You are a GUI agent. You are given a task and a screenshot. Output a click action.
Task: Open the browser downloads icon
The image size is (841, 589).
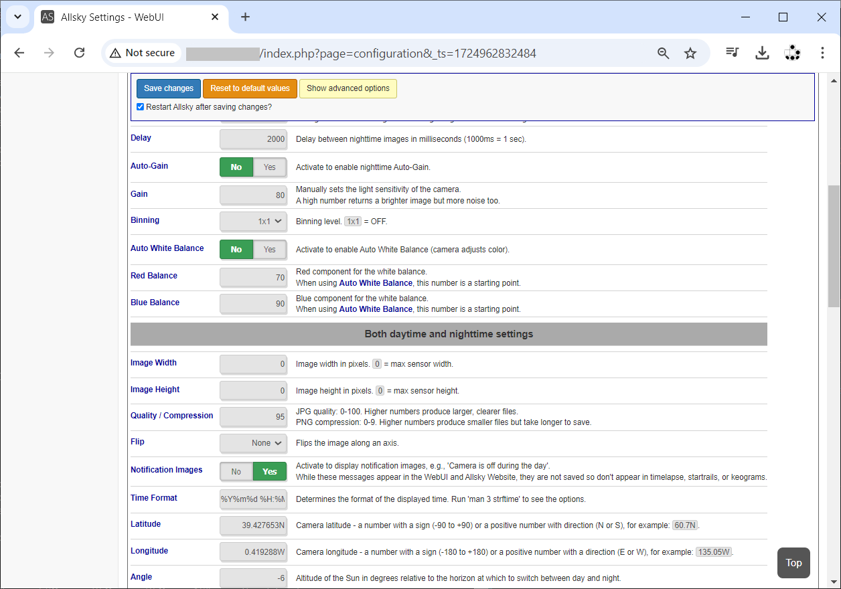pos(762,53)
